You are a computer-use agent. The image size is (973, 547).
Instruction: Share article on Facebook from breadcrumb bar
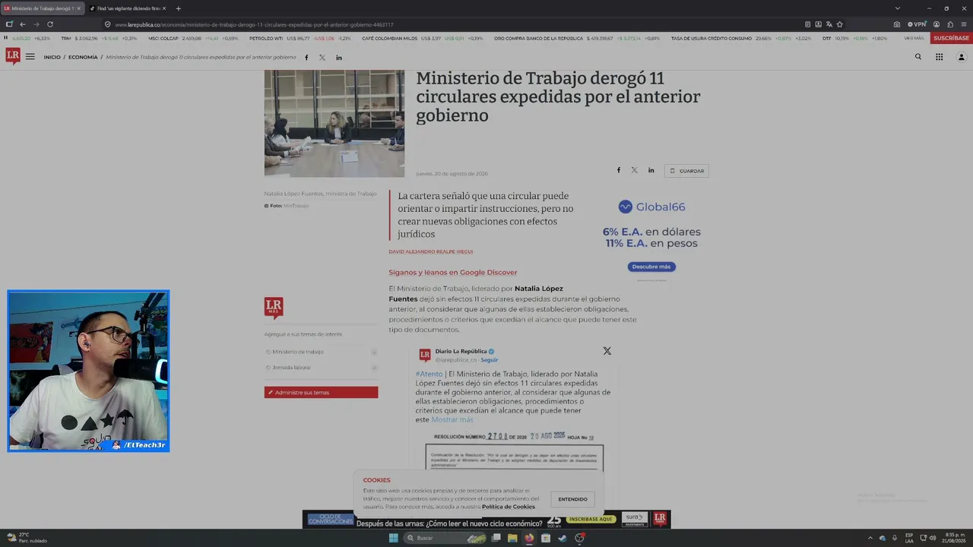pyautogui.click(x=306, y=58)
